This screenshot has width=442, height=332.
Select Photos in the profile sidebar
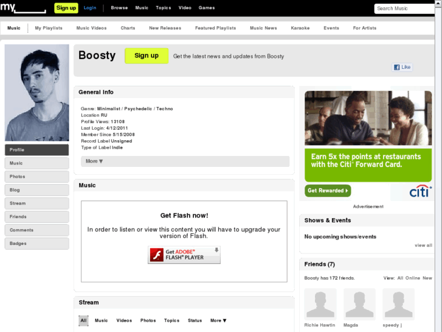[x=37, y=177]
